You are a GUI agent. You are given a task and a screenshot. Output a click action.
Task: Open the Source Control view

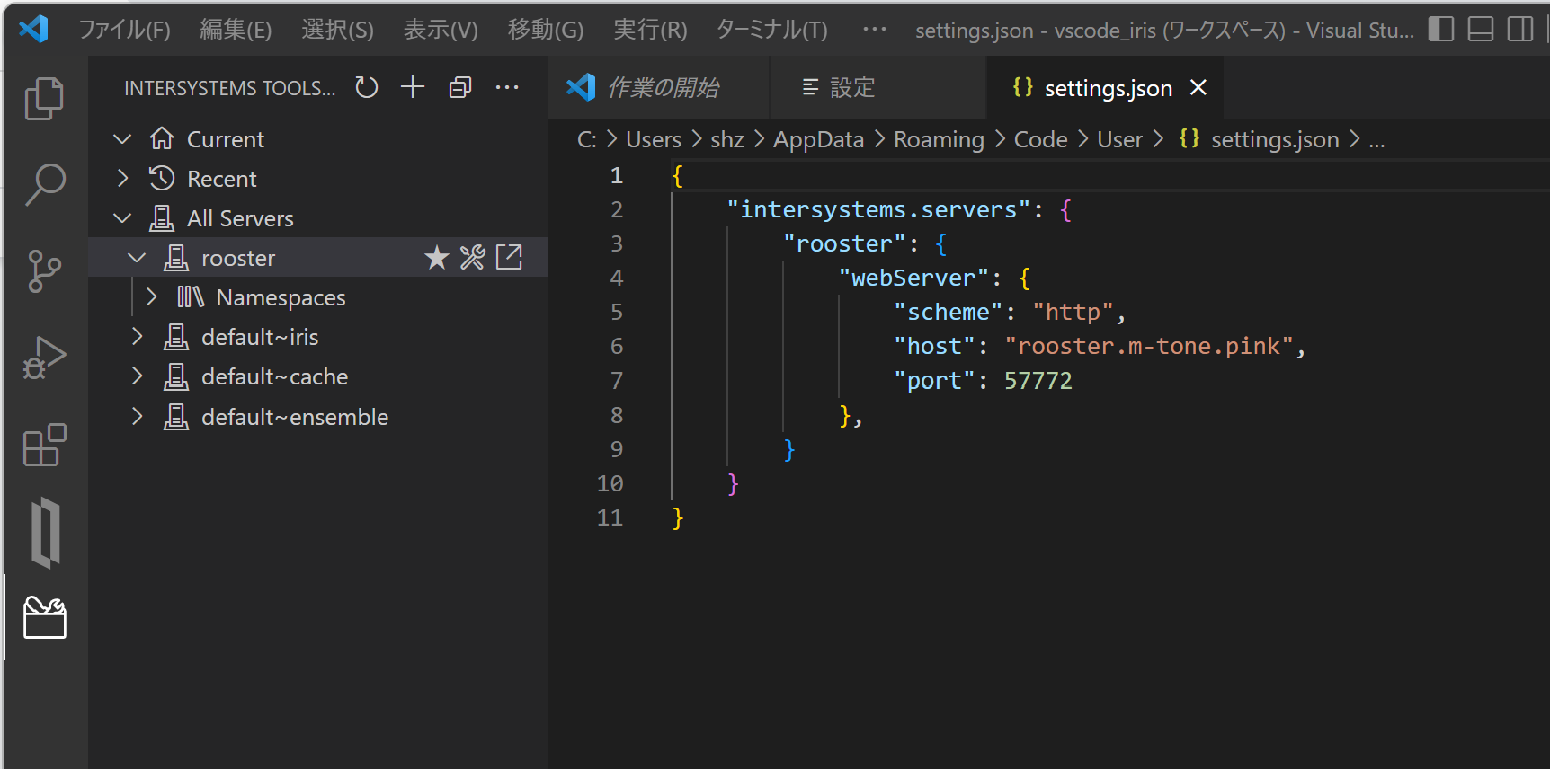point(44,270)
